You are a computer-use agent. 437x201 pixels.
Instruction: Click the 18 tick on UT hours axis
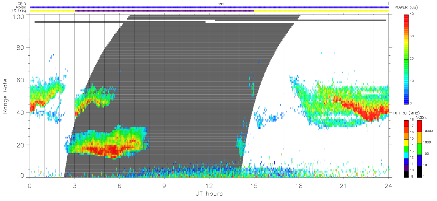click(x=299, y=185)
